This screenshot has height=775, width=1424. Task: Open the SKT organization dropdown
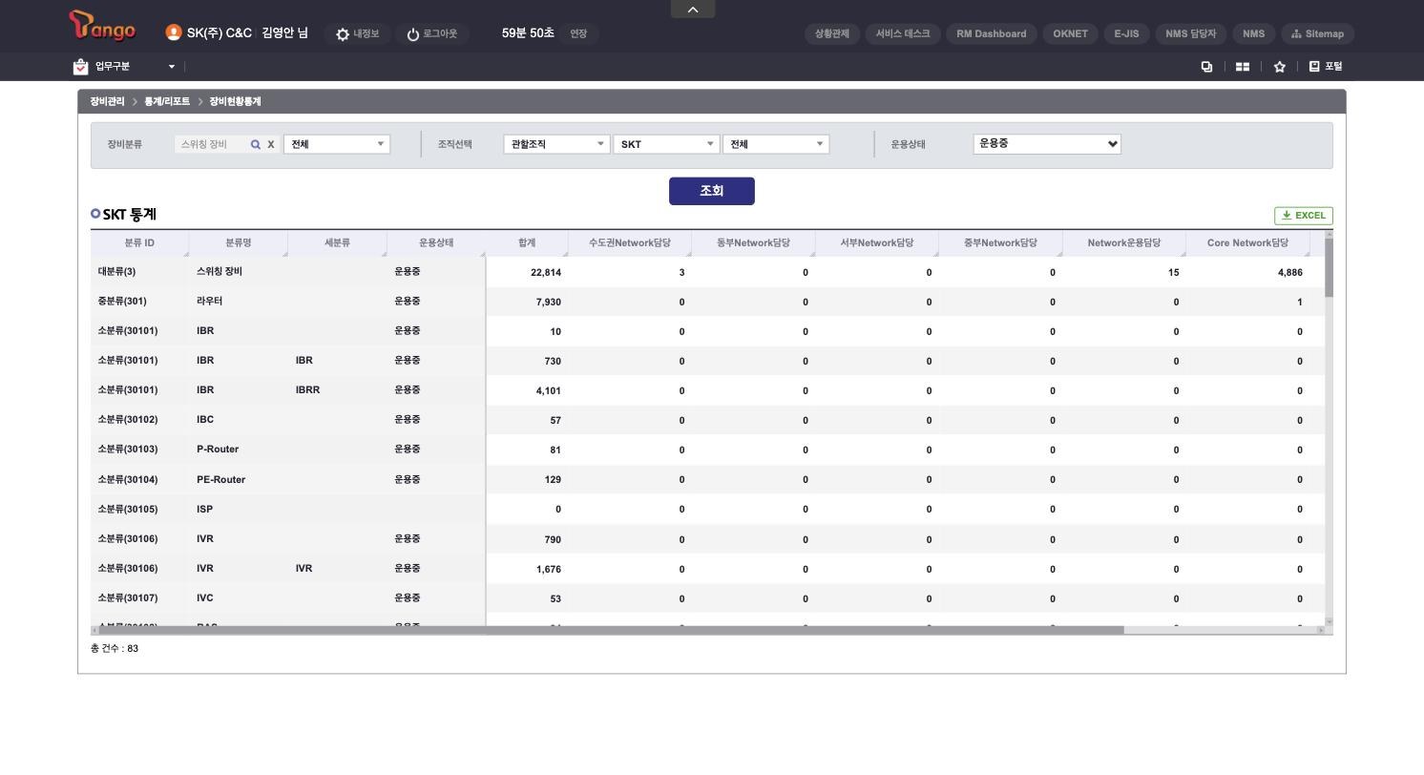point(666,144)
